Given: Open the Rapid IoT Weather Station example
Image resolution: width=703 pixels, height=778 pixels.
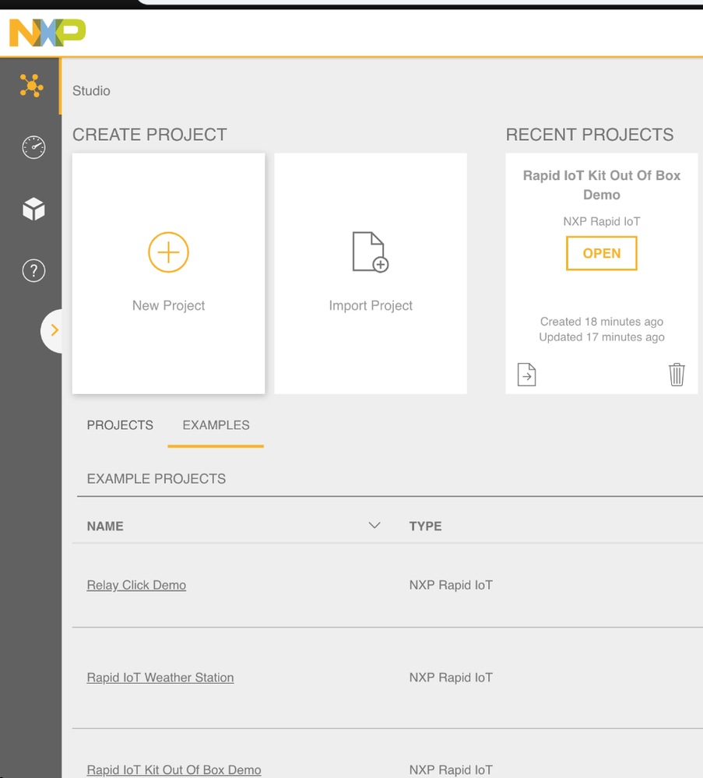Looking at the screenshot, I should tap(160, 678).
